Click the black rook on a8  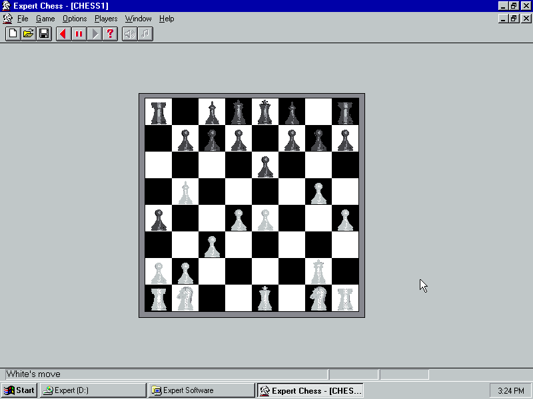(x=159, y=113)
